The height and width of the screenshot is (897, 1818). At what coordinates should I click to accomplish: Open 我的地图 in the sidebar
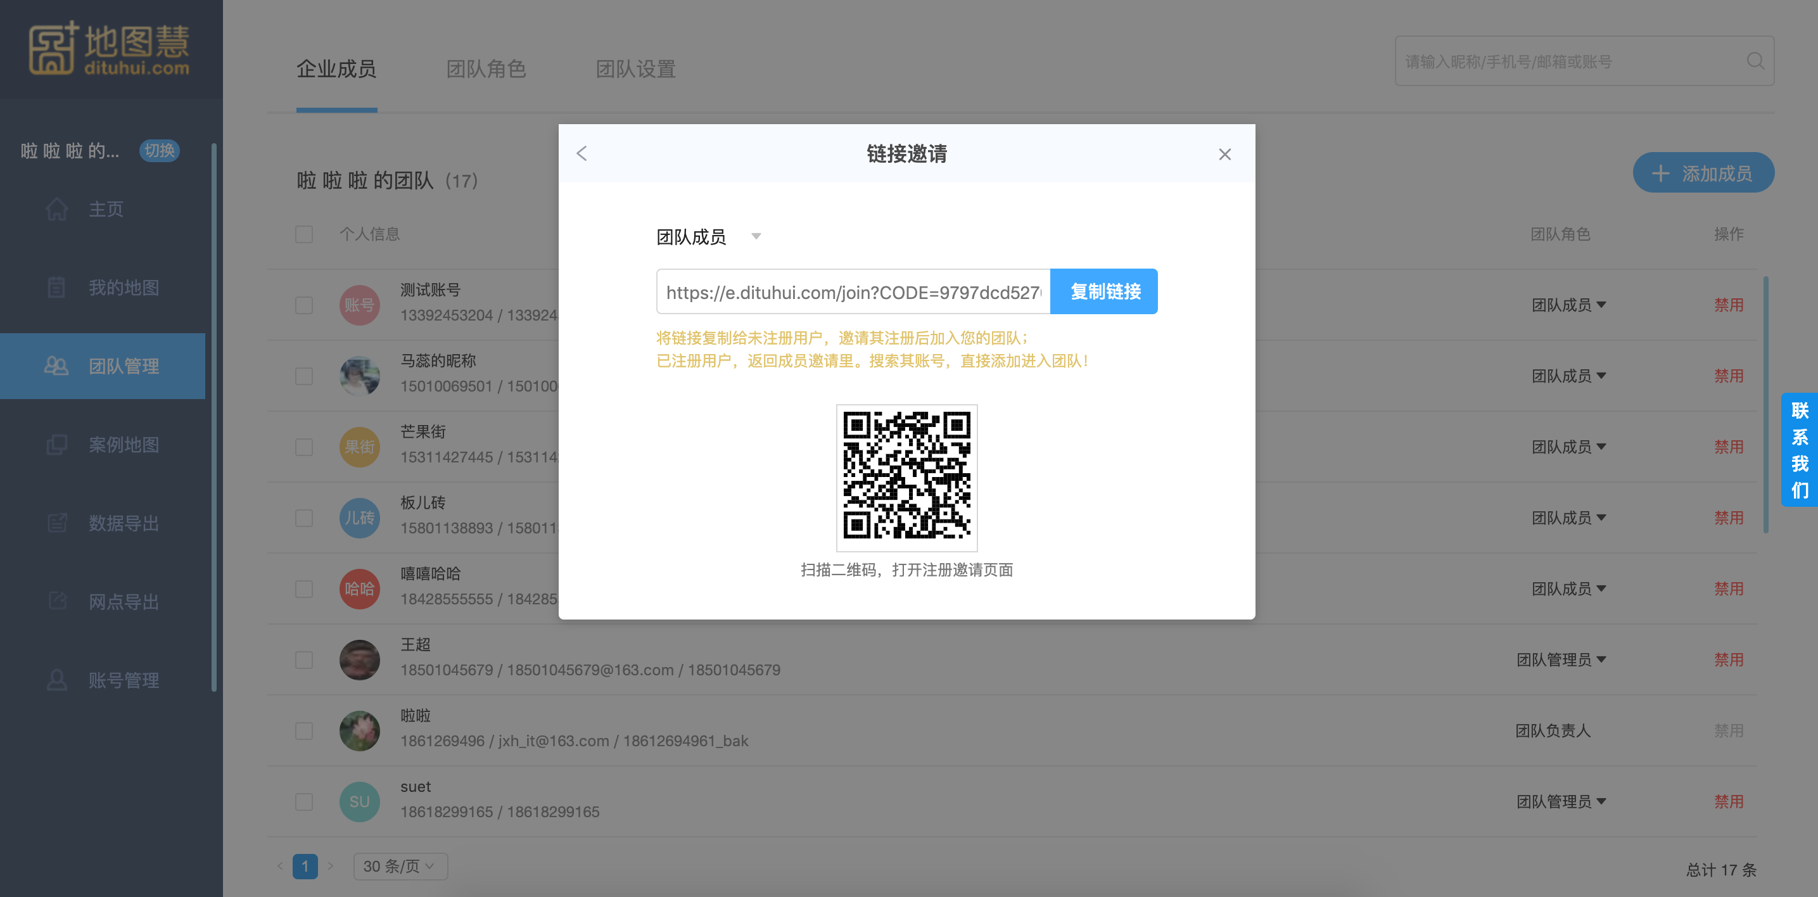[124, 287]
